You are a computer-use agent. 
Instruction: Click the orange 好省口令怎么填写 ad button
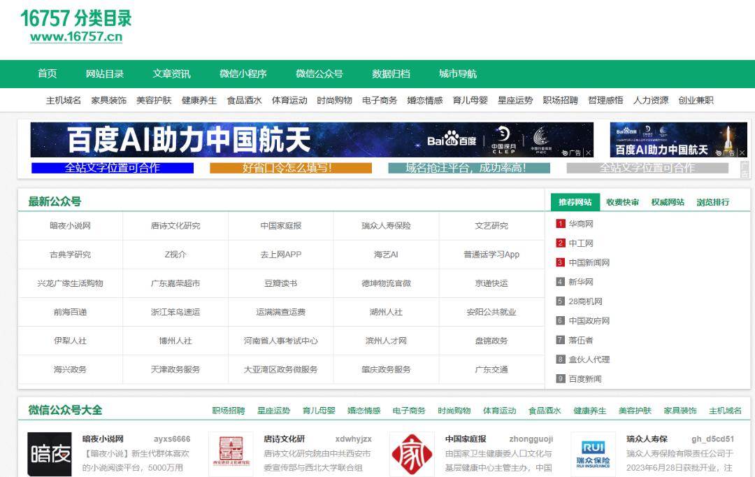pyautogui.click(x=291, y=168)
